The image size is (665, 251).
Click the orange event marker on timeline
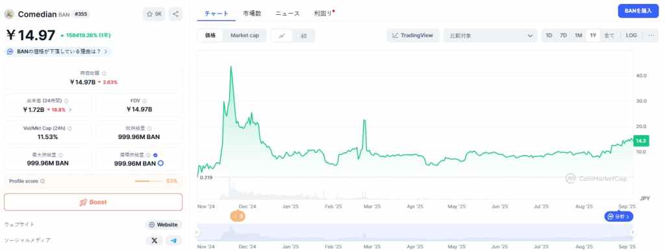[x=238, y=216]
